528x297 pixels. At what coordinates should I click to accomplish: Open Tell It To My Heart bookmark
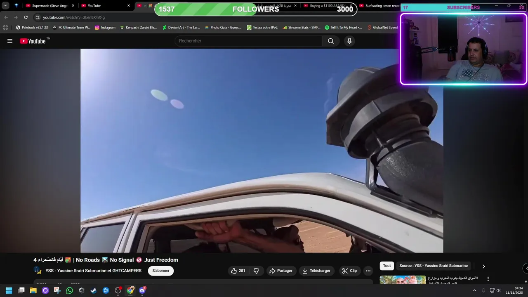[343, 28]
